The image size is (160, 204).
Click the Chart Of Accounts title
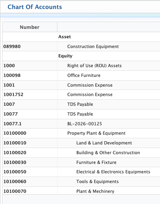(x=35, y=7)
